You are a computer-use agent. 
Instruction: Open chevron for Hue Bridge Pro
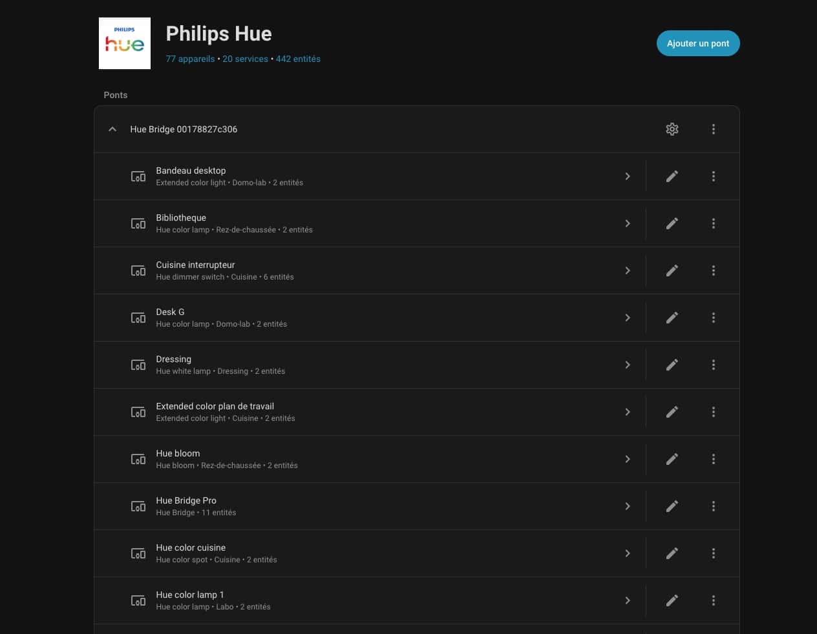coord(628,506)
